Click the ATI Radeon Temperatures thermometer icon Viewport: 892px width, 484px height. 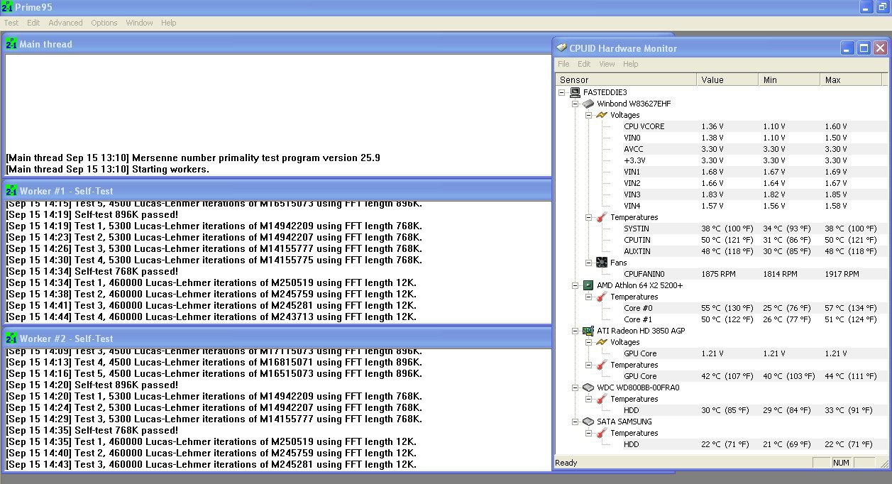point(601,365)
